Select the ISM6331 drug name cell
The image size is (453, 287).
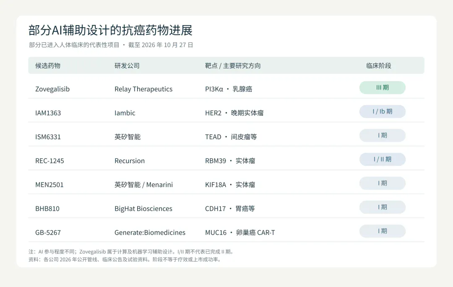[48, 137]
